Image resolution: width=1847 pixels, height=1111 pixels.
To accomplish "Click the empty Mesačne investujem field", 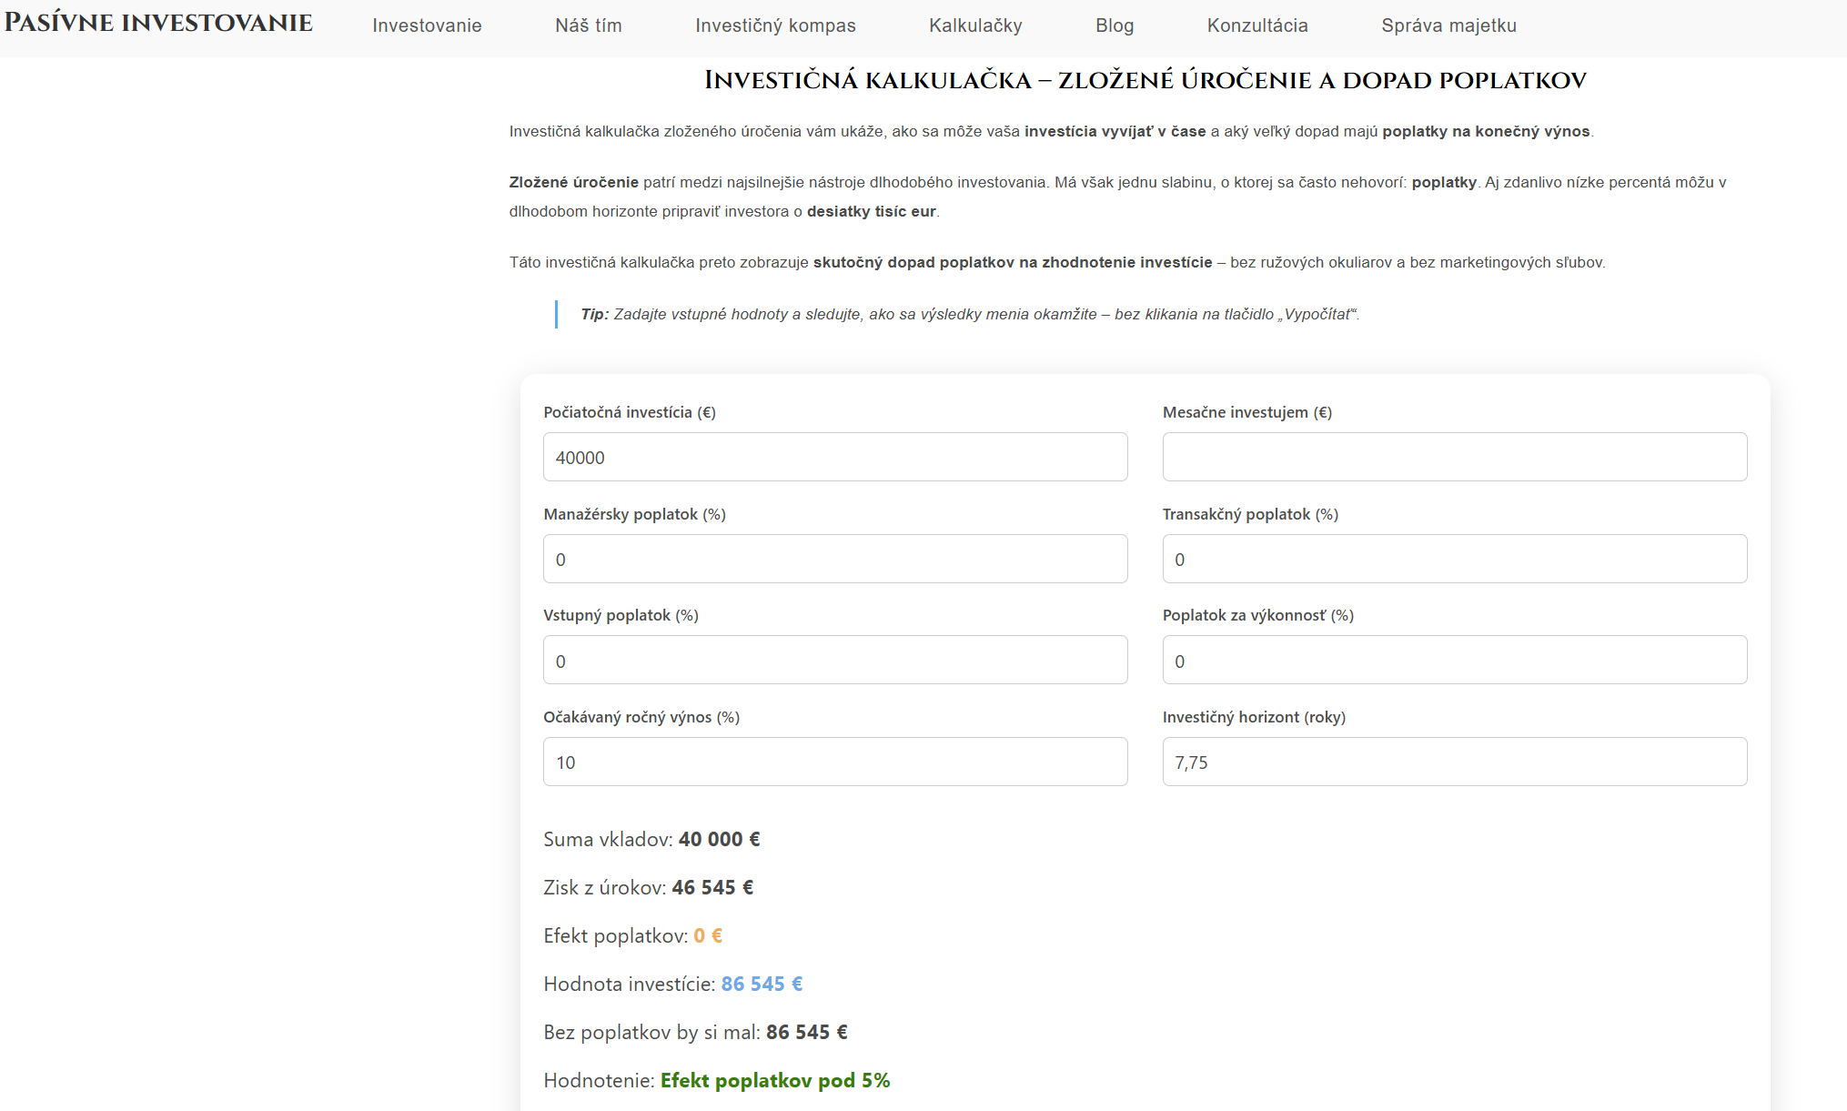I will tap(1454, 457).
